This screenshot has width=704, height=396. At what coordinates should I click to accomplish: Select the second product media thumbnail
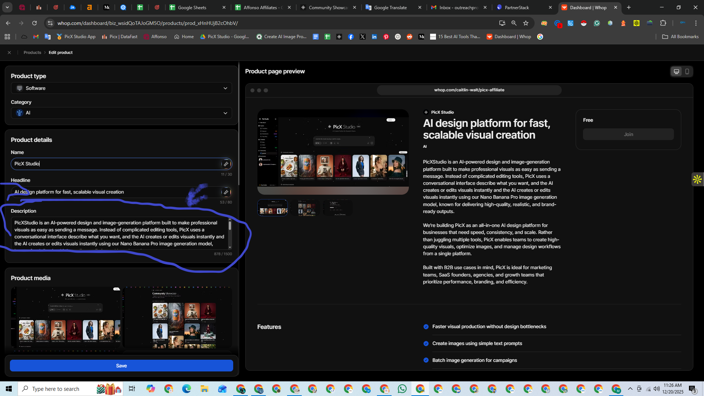click(307, 208)
